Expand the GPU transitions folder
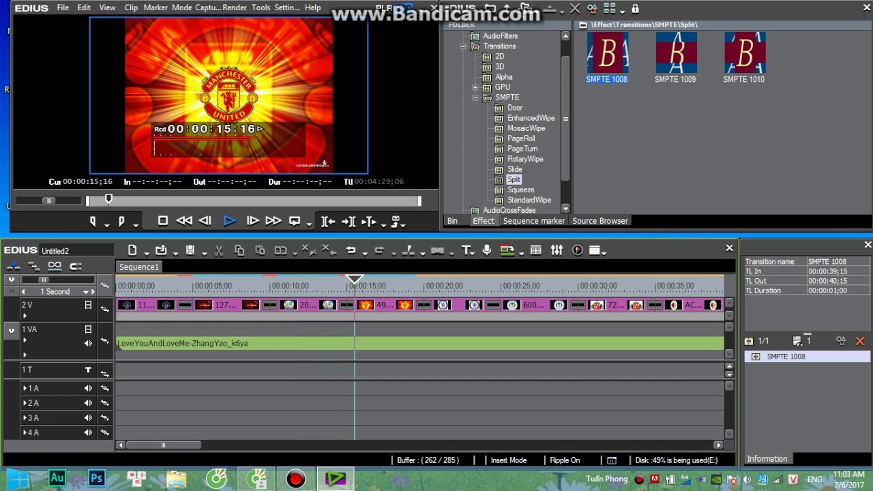The height and width of the screenshot is (491, 873). pos(475,87)
